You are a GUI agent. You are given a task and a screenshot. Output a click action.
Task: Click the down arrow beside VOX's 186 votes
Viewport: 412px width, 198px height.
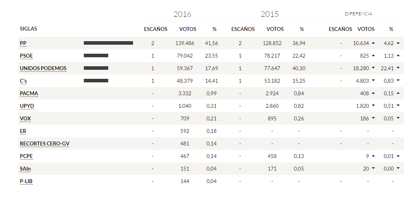373,118
